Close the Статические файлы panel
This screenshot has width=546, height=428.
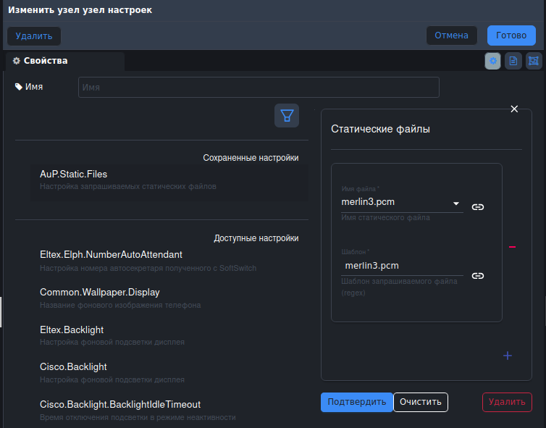514,109
